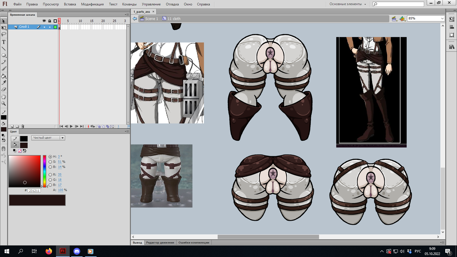Select the Free Transform tool
The height and width of the screenshot is (257, 457).
click(4, 28)
